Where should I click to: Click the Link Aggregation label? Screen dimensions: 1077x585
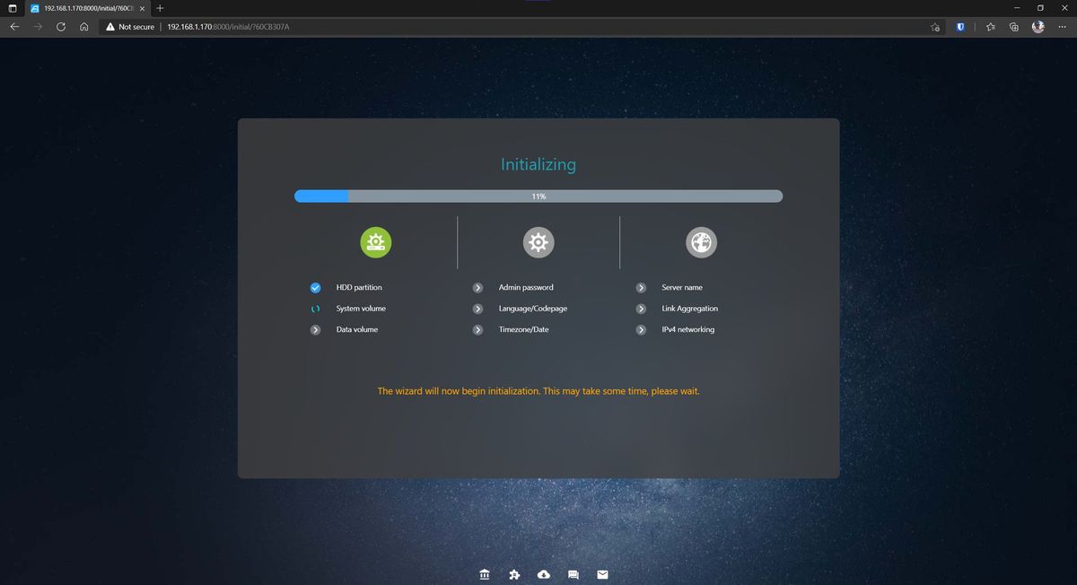[x=690, y=309]
